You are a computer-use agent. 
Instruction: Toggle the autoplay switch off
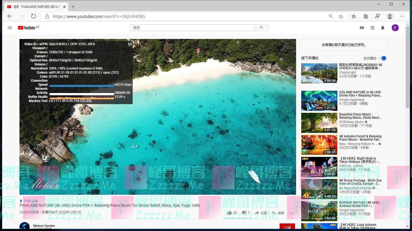tap(382, 58)
